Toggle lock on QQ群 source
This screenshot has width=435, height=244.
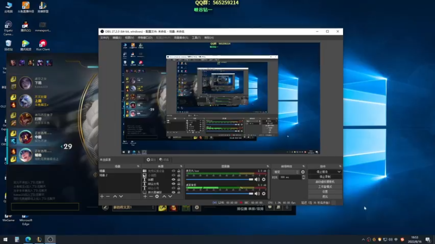[179, 179]
